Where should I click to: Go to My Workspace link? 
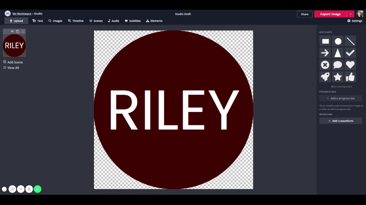22,14
